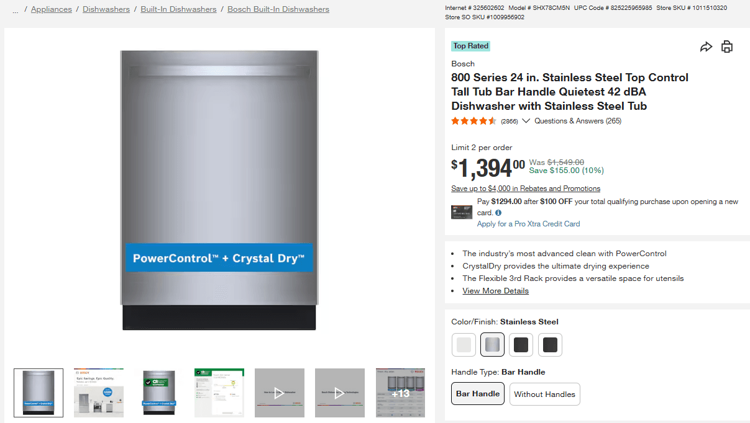Click Apply for a Pro Xtra Credit Card
This screenshot has height=423, width=750.
click(x=528, y=224)
